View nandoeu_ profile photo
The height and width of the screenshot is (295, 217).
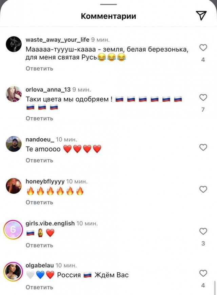point(14,144)
